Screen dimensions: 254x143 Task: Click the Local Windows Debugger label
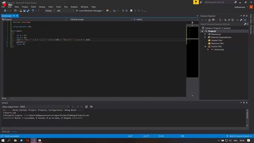(x=90, y=11)
